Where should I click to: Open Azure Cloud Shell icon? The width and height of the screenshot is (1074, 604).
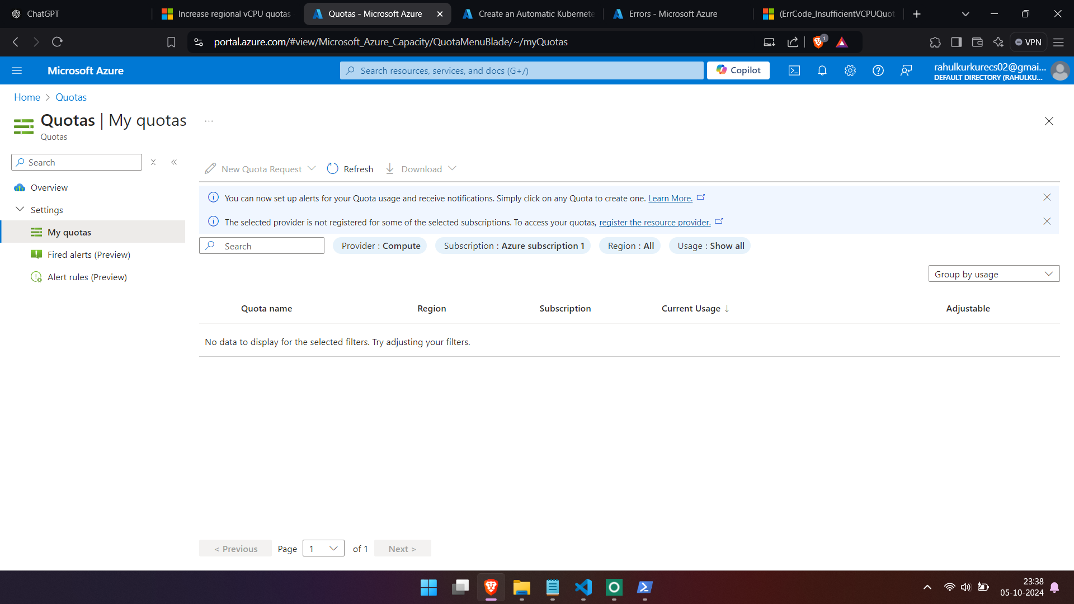(x=794, y=70)
